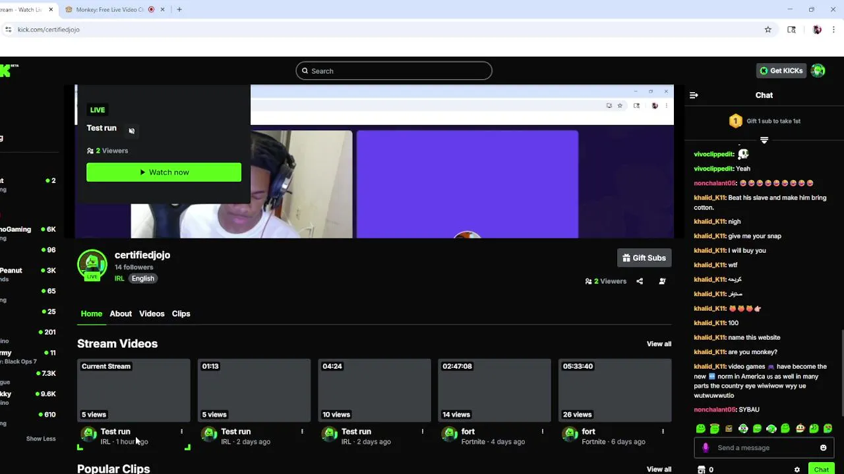Switch to the Videos tab
Screen dimensions: 844x474
pos(152,314)
